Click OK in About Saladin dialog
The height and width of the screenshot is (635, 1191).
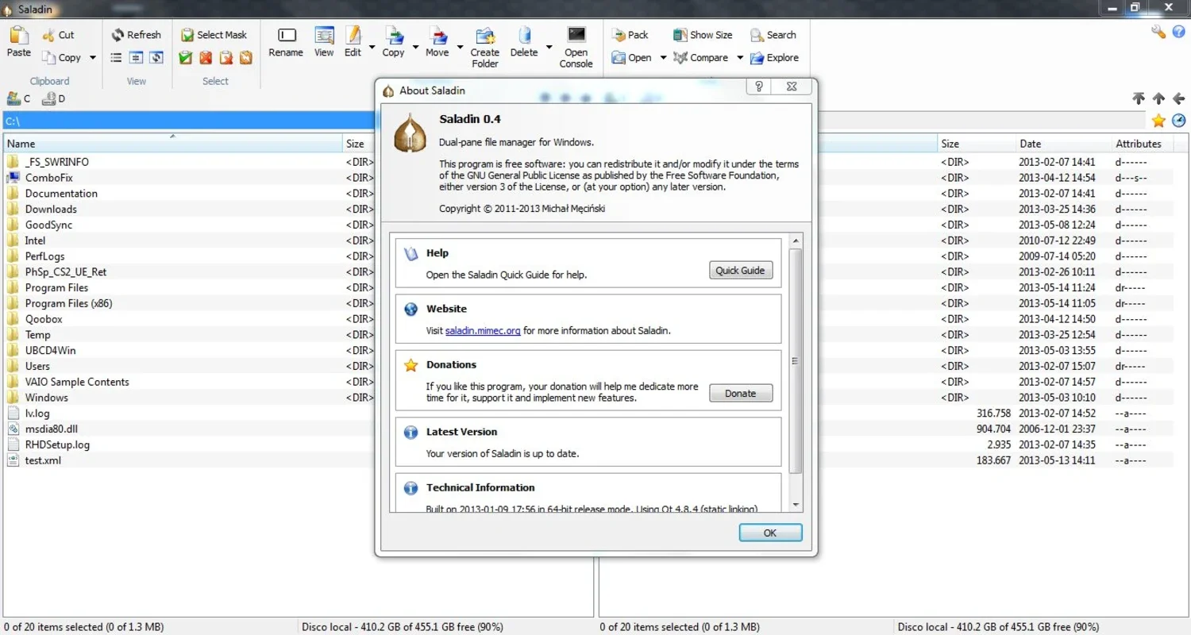pyautogui.click(x=770, y=533)
